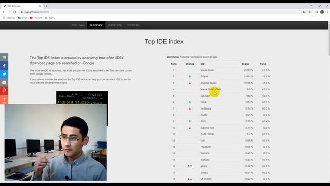Open a new browser tab with plus icon
This screenshot has width=330, height=186.
click(46, 6)
